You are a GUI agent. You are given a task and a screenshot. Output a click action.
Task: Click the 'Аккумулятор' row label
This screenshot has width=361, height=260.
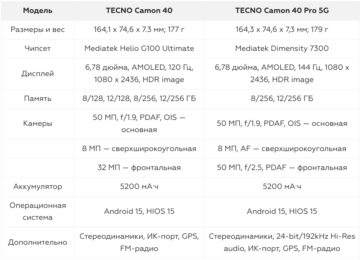point(38,187)
